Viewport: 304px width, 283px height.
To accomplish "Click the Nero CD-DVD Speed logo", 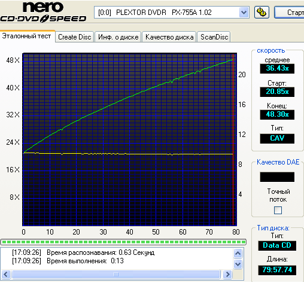I will [43, 13].
